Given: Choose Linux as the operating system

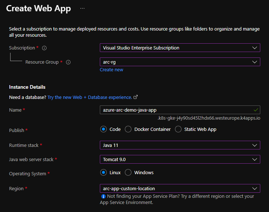Looking at the screenshot, I should [x=103, y=172].
